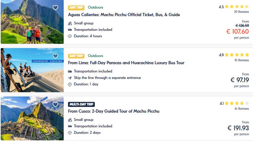Click skip the line running-person icon
This screenshot has width=253, height=141.
click(x=70, y=78)
